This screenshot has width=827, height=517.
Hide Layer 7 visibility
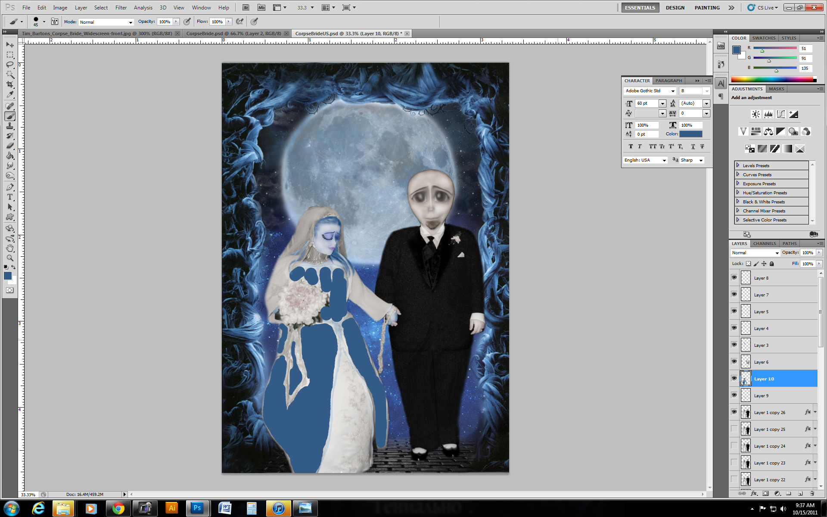pos(734,294)
